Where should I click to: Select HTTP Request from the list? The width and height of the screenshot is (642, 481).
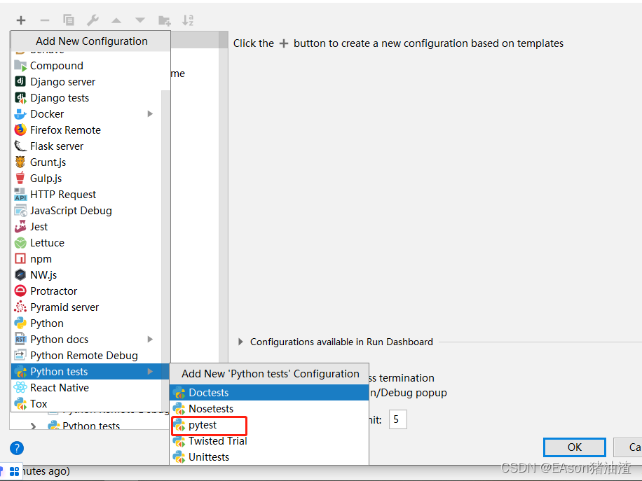coord(86,194)
